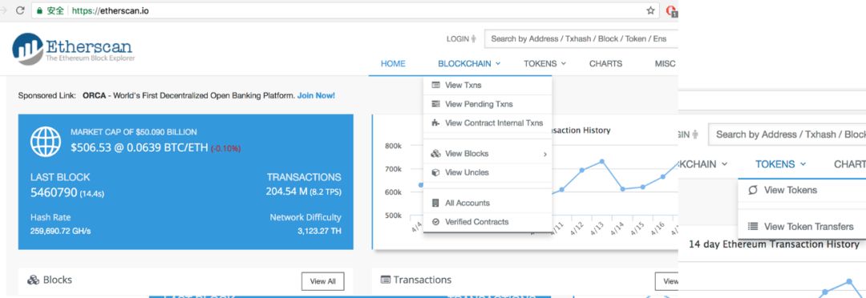Click the globe icon in market cap panel
The image size is (866, 298).
[x=46, y=142]
